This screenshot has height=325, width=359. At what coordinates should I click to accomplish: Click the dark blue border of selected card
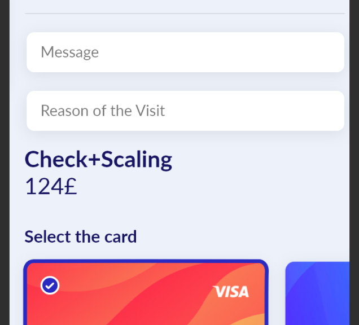(146, 261)
